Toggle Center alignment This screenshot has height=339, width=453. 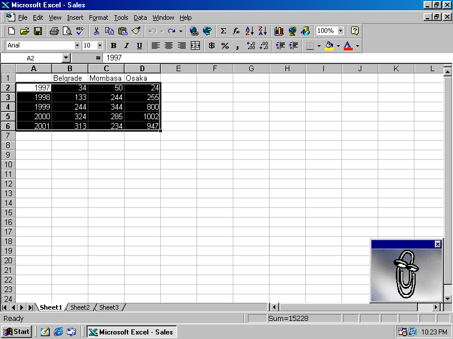[x=169, y=46]
